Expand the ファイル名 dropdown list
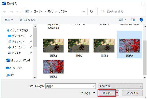 (94, 86)
